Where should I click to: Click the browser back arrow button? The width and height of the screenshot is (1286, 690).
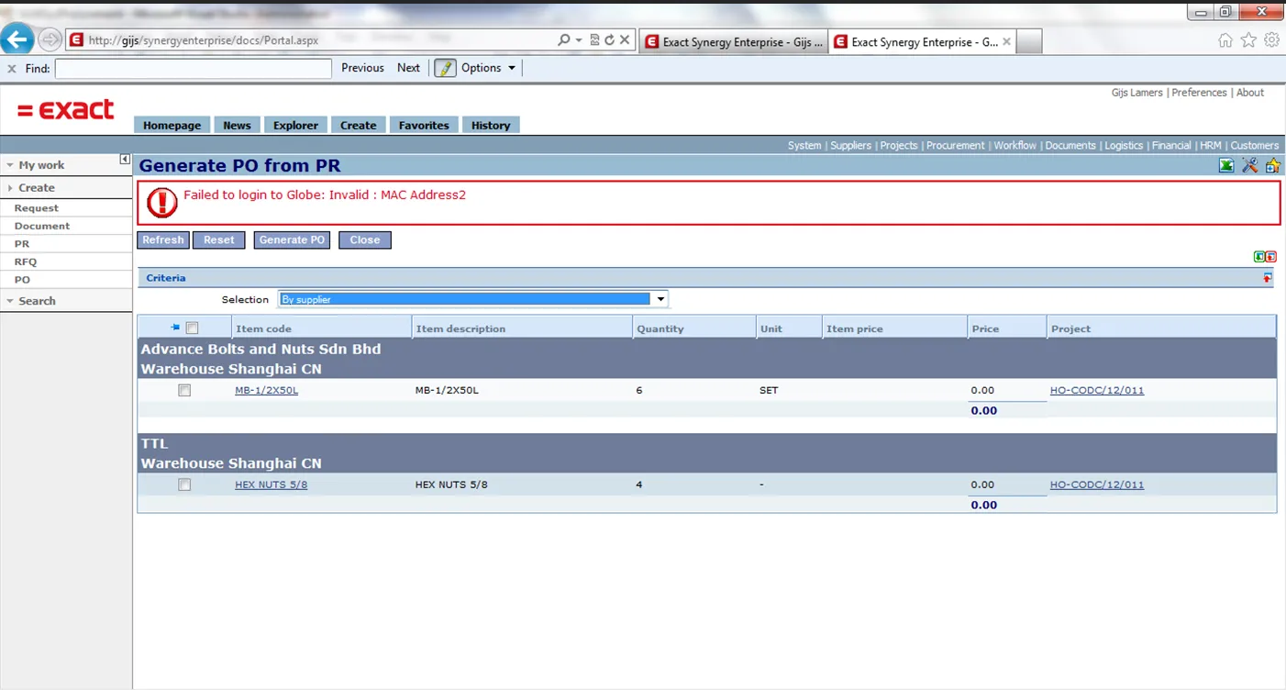(17, 39)
